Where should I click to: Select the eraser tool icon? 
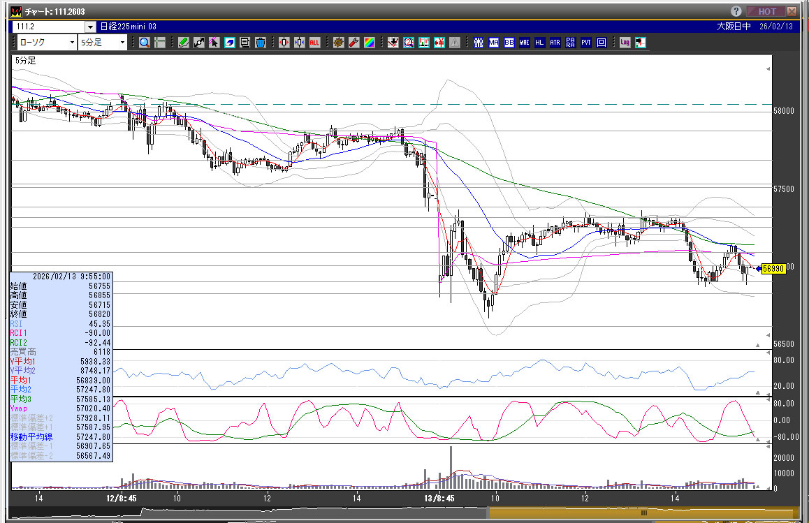[229, 43]
